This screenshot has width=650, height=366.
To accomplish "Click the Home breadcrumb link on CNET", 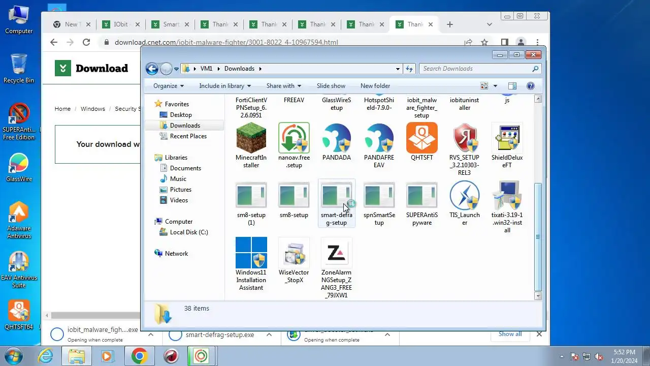I will (x=62, y=109).
